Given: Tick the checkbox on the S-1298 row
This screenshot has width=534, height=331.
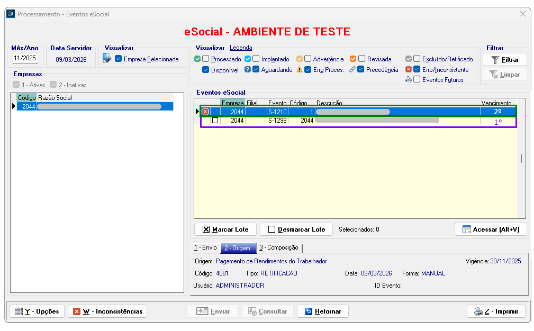Looking at the screenshot, I should point(215,121).
